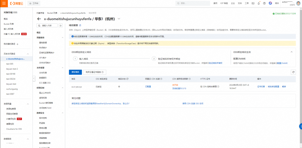Image resolution: width=302 pixels, height=148 pixels.
Task: Open keyuan-test-2 in history paths
Action: [x=12, y=69]
